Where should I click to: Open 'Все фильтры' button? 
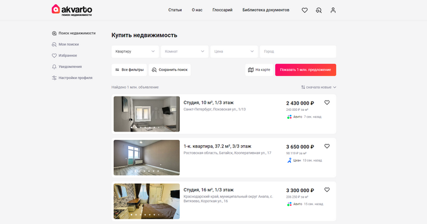tap(129, 70)
